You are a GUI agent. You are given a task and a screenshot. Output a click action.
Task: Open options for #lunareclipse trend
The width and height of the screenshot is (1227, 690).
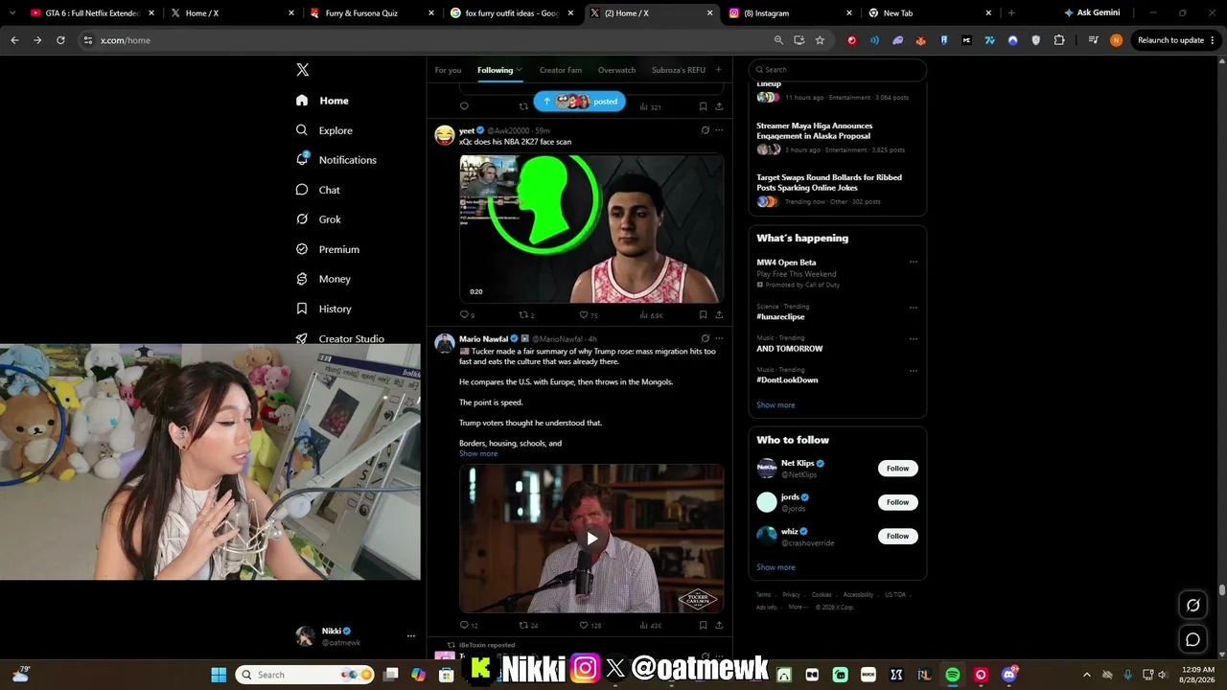[x=914, y=308]
